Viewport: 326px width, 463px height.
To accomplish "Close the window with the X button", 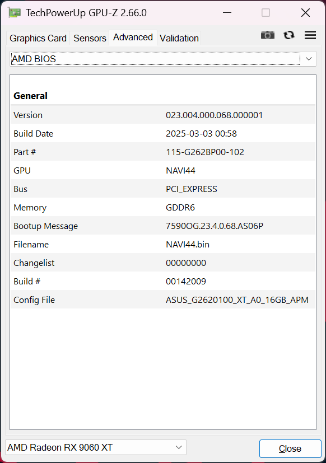I will (305, 13).
